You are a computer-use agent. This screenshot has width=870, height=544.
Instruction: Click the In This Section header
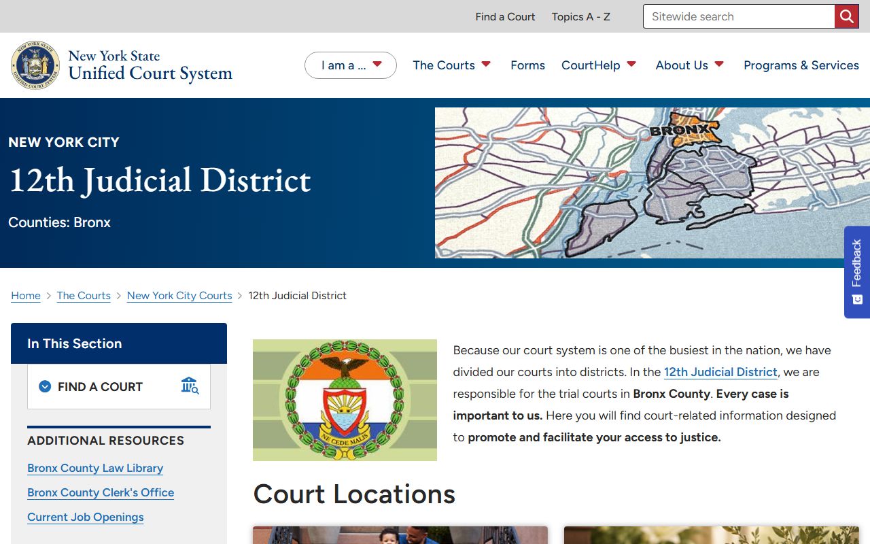[x=119, y=343]
